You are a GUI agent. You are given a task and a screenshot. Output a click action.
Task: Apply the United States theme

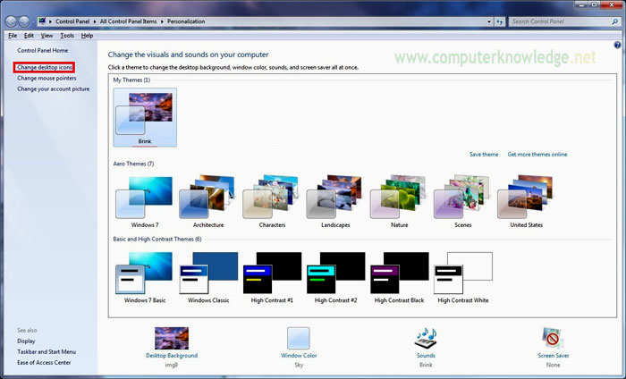point(526,201)
